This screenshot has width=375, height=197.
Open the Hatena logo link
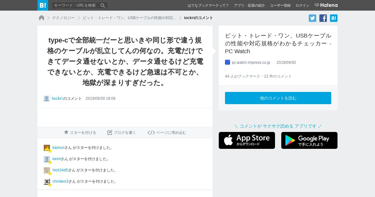click(x=326, y=5)
